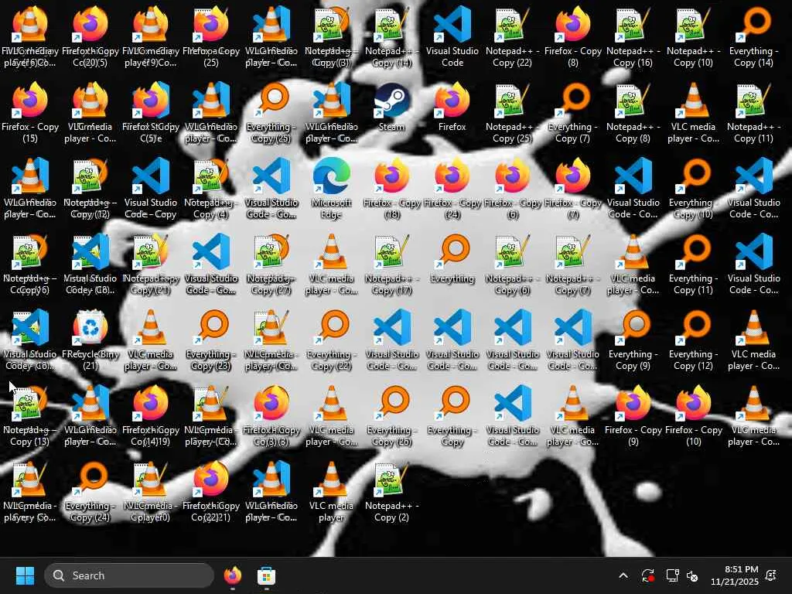Viewport: 792px width, 594px height.
Task: Select the Notepad++ - Copy (7) icon
Action: (x=573, y=265)
